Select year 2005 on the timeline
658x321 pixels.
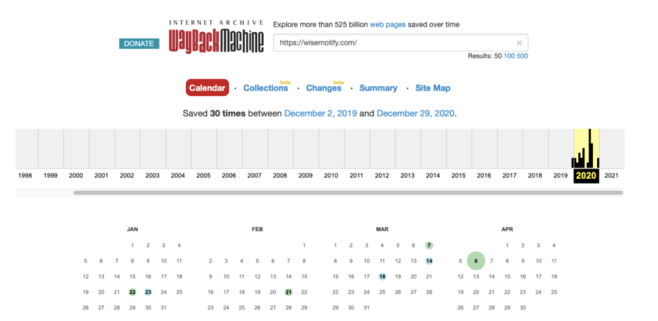coord(203,176)
